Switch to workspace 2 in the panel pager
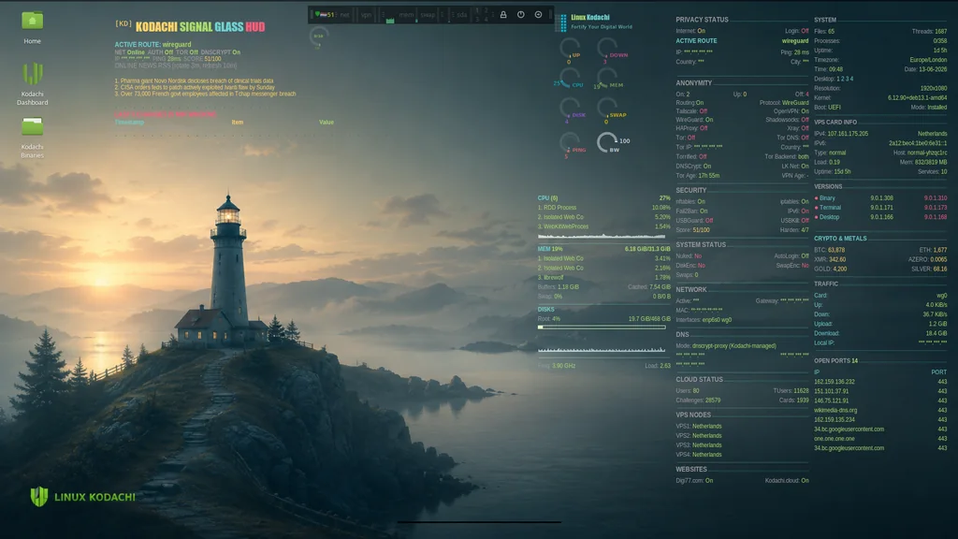This screenshot has width=958, height=539. (486, 10)
